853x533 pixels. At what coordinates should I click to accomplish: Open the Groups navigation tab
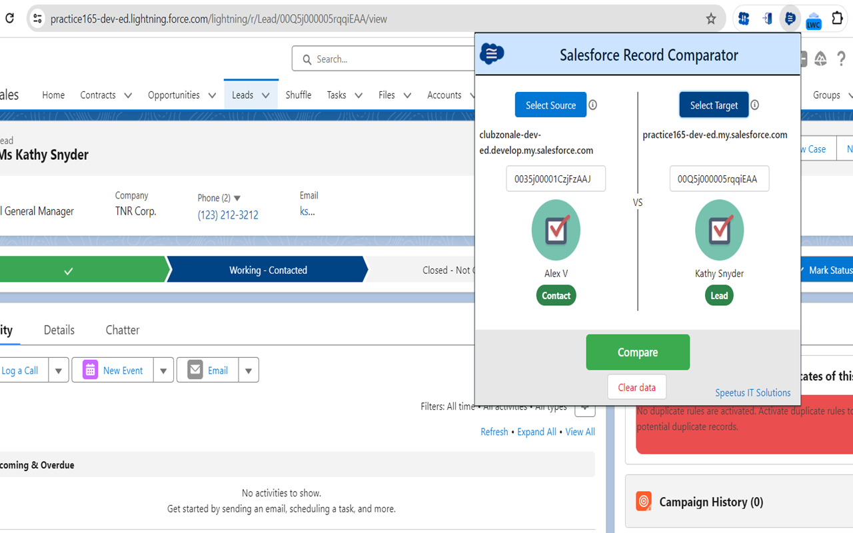826,95
